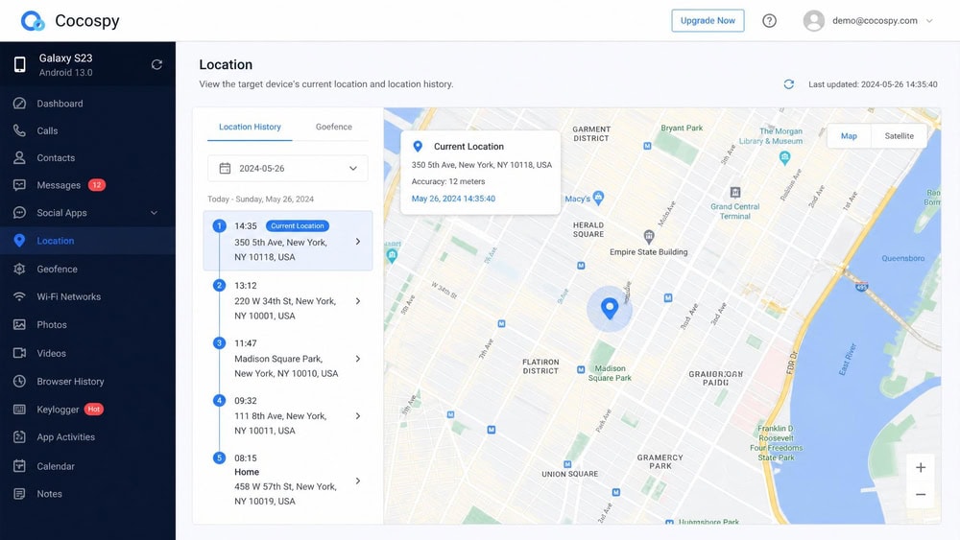This screenshot has width=960, height=540.
Task: Click the Upgrade Now button
Action: [x=708, y=21]
